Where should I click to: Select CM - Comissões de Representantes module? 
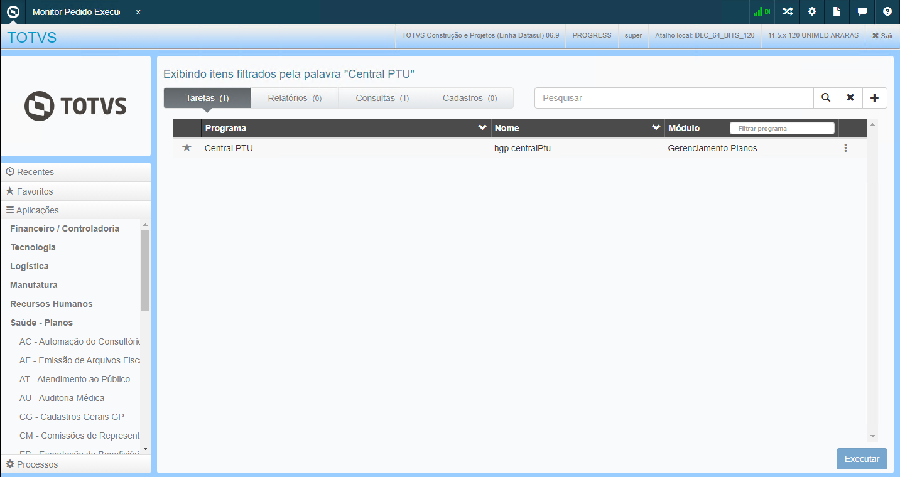pos(80,436)
